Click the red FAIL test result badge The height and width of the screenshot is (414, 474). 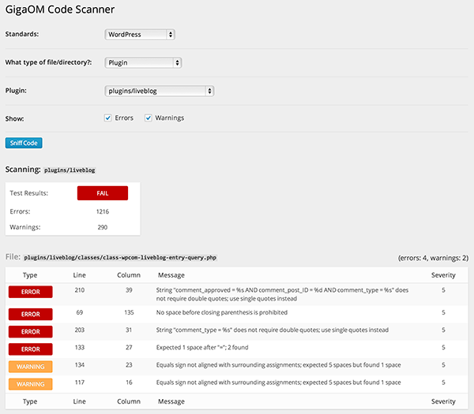[x=103, y=193]
